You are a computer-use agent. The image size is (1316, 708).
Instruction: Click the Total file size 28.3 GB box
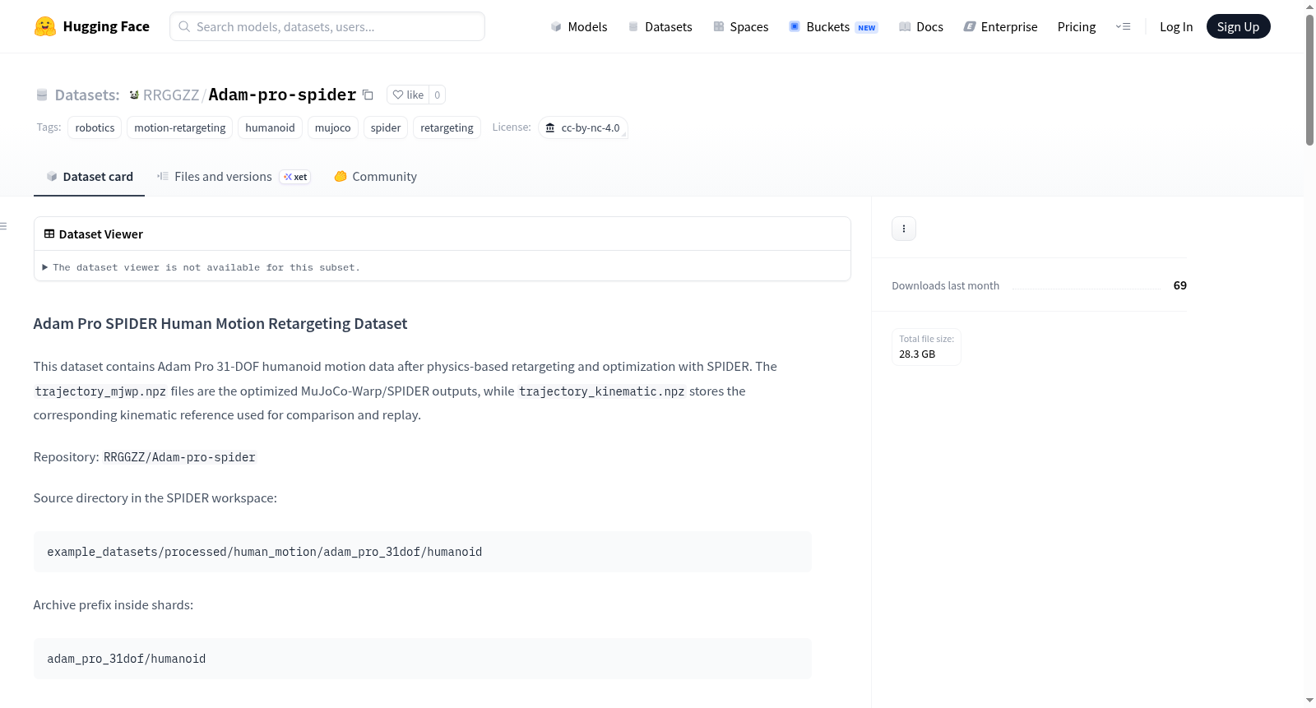(x=926, y=347)
